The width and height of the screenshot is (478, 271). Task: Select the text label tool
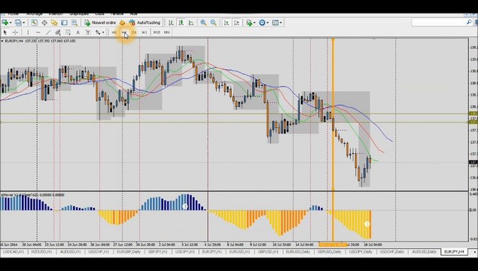[88, 32]
